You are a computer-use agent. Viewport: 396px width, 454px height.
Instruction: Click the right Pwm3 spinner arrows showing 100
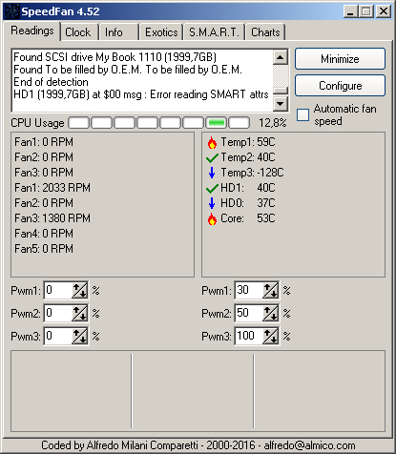pos(270,336)
